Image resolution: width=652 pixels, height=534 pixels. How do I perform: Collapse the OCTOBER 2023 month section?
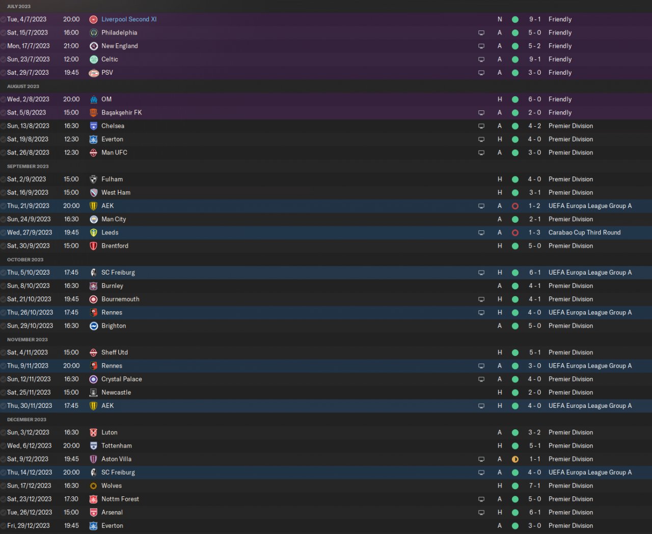click(25, 260)
